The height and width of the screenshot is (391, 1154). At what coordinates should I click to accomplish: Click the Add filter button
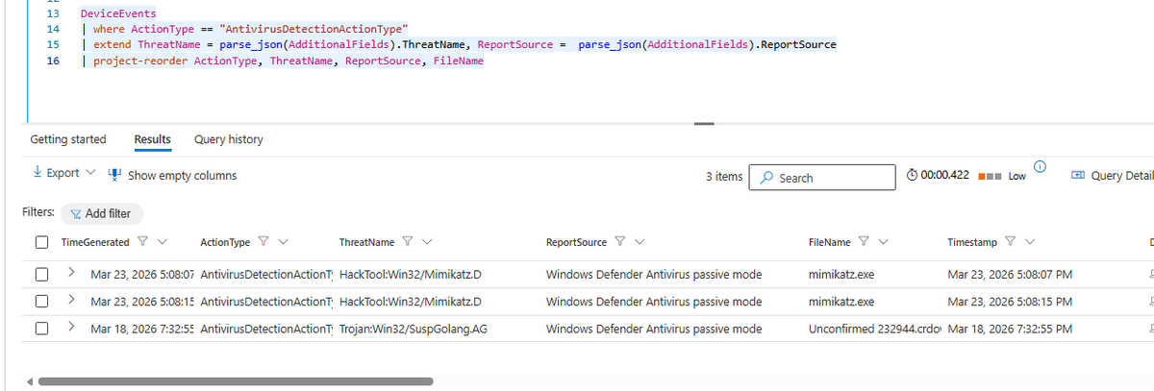pos(101,213)
